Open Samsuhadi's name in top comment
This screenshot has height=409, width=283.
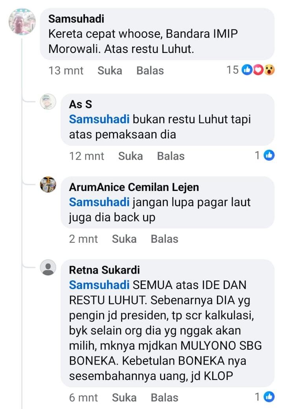76,18
